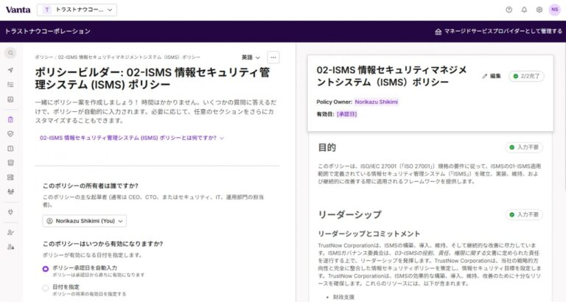Click the search icon in sidebar
The image size is (566, 302).
pos(10,53)
